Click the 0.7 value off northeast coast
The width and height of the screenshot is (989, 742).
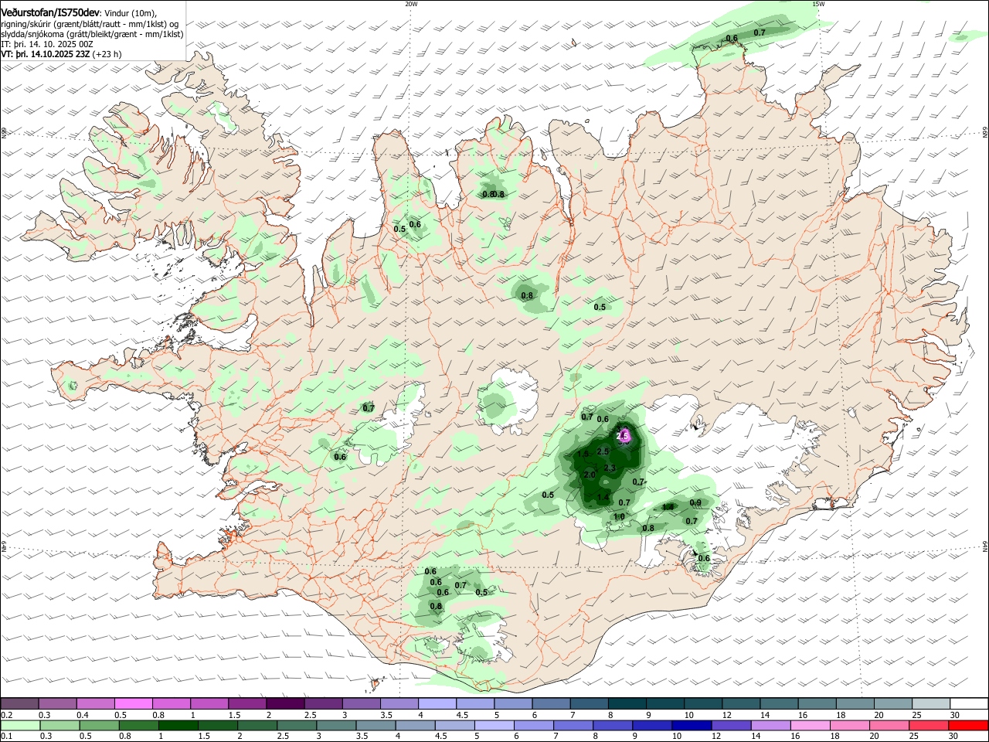click(760, 32)
